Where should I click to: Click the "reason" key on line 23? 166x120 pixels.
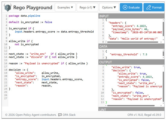(21, 86)
